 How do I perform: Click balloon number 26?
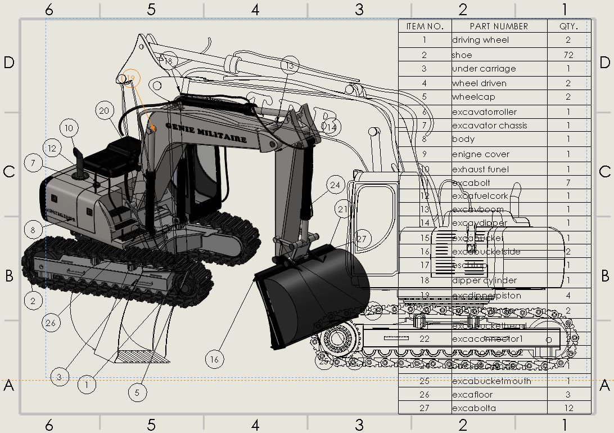(x=51, y=323)
